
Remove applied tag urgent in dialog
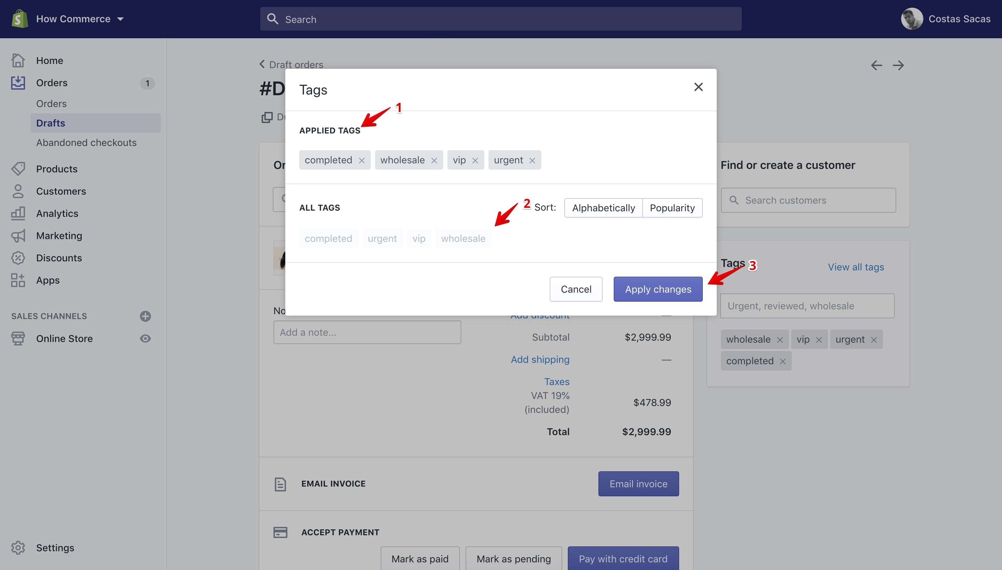pyautogui.click(x=532, y=161)
